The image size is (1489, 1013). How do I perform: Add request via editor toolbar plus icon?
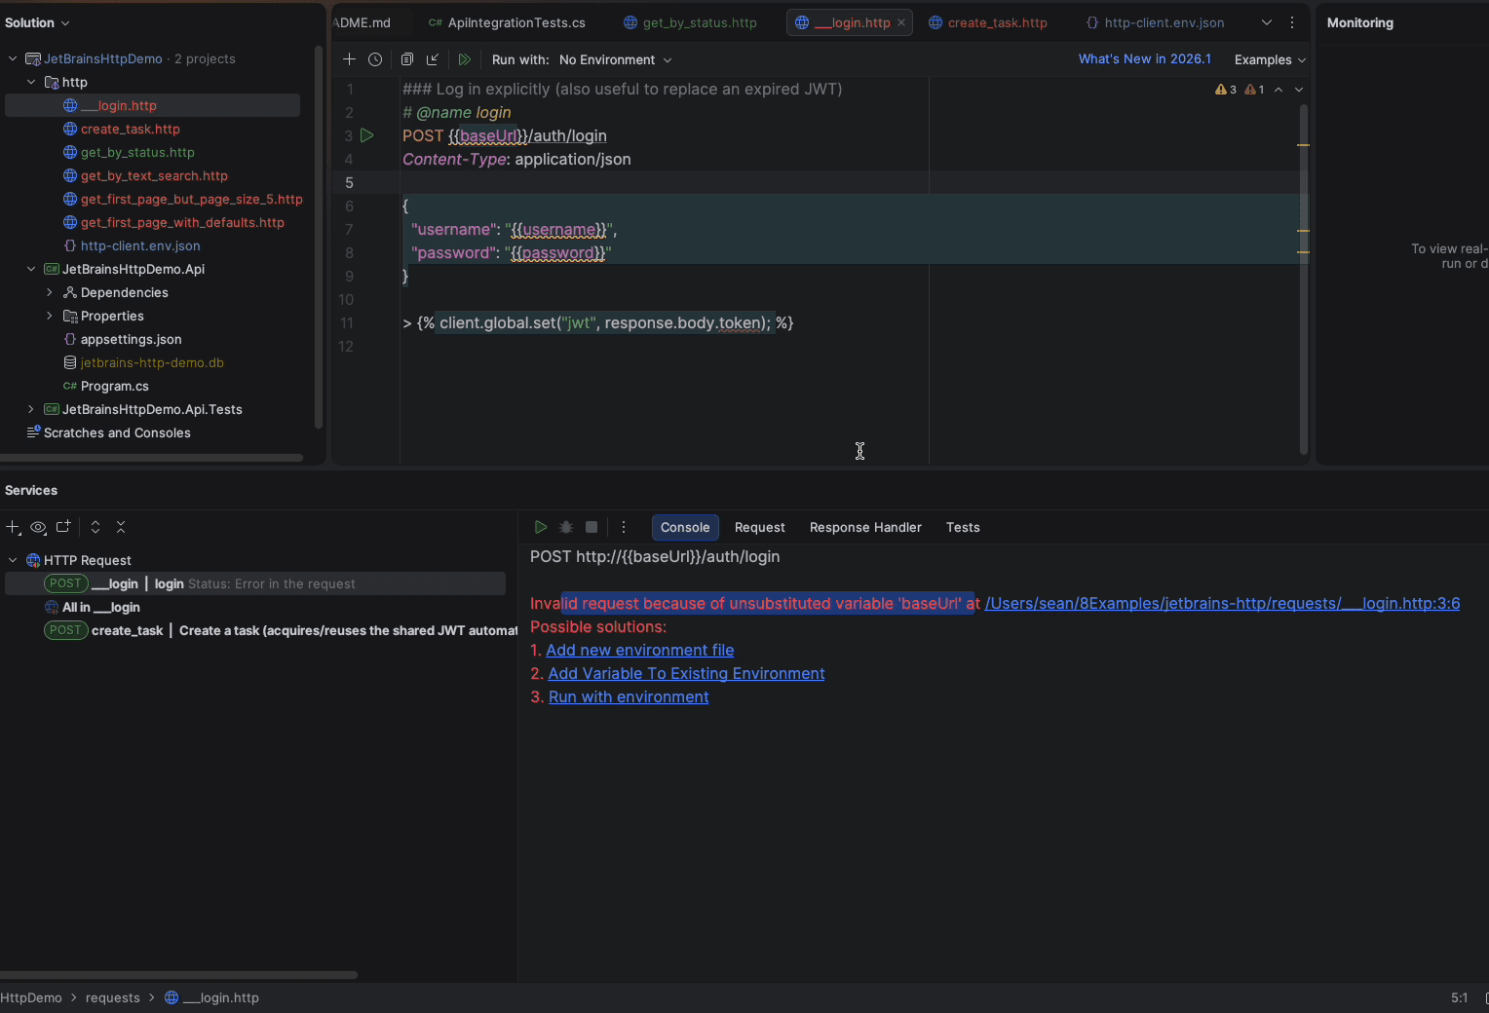click(x=349, y=59)
